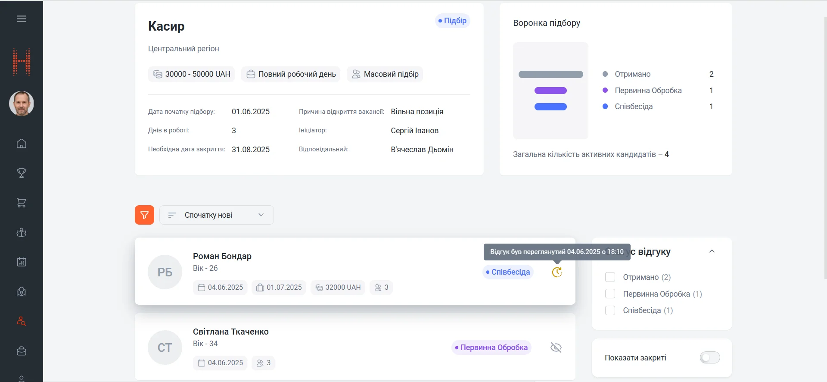Image resolution: width=827 pixels, height=382 pixels.
Task: Click the viewed-history clock icon for Роман Бондар
Action: coord(557,272)
